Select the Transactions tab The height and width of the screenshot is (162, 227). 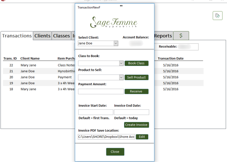click(17, 36)
